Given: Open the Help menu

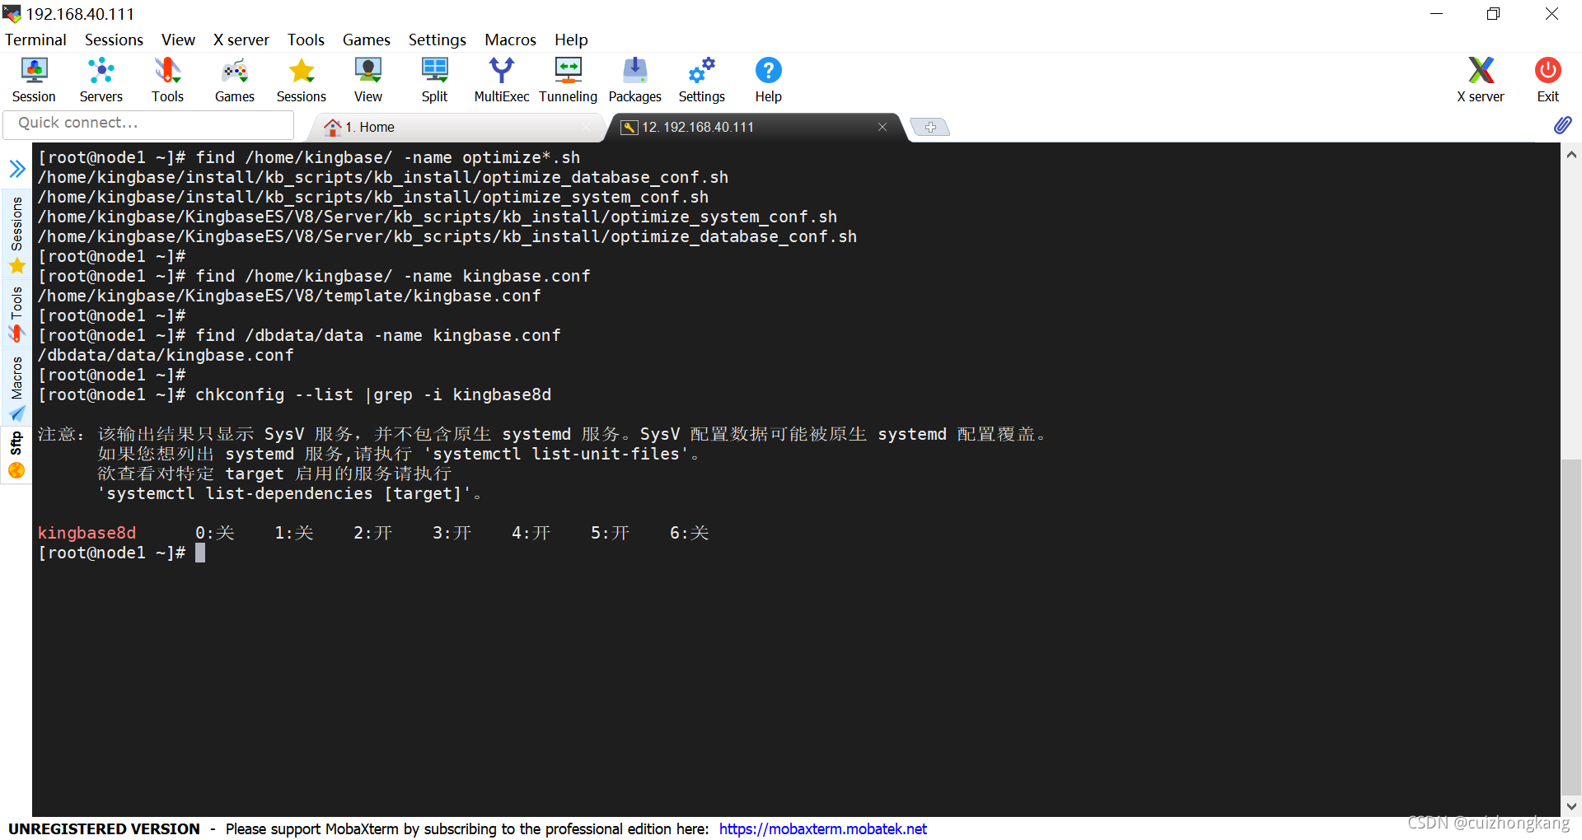Looking at the screenshot, I should click(x=571, y=40).
